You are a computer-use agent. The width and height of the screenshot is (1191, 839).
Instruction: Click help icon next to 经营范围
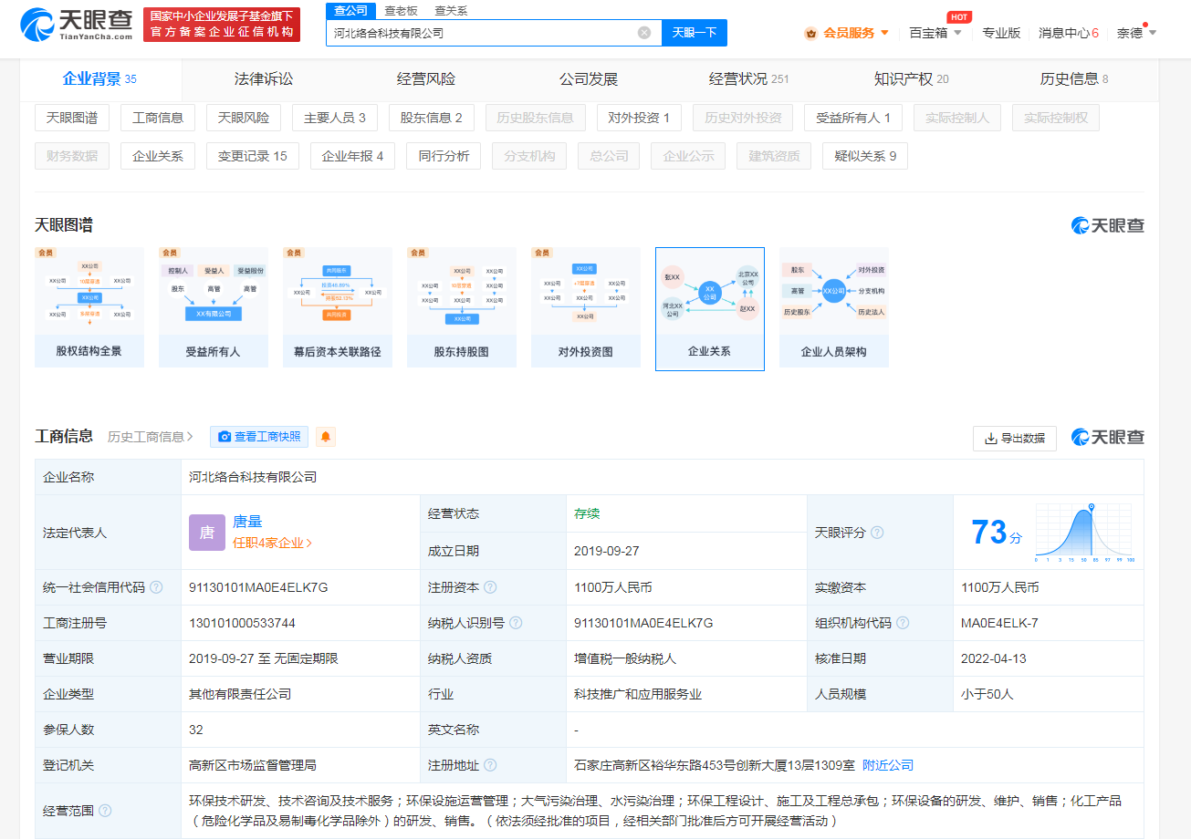pyautogui.click(x=105, y=811)
